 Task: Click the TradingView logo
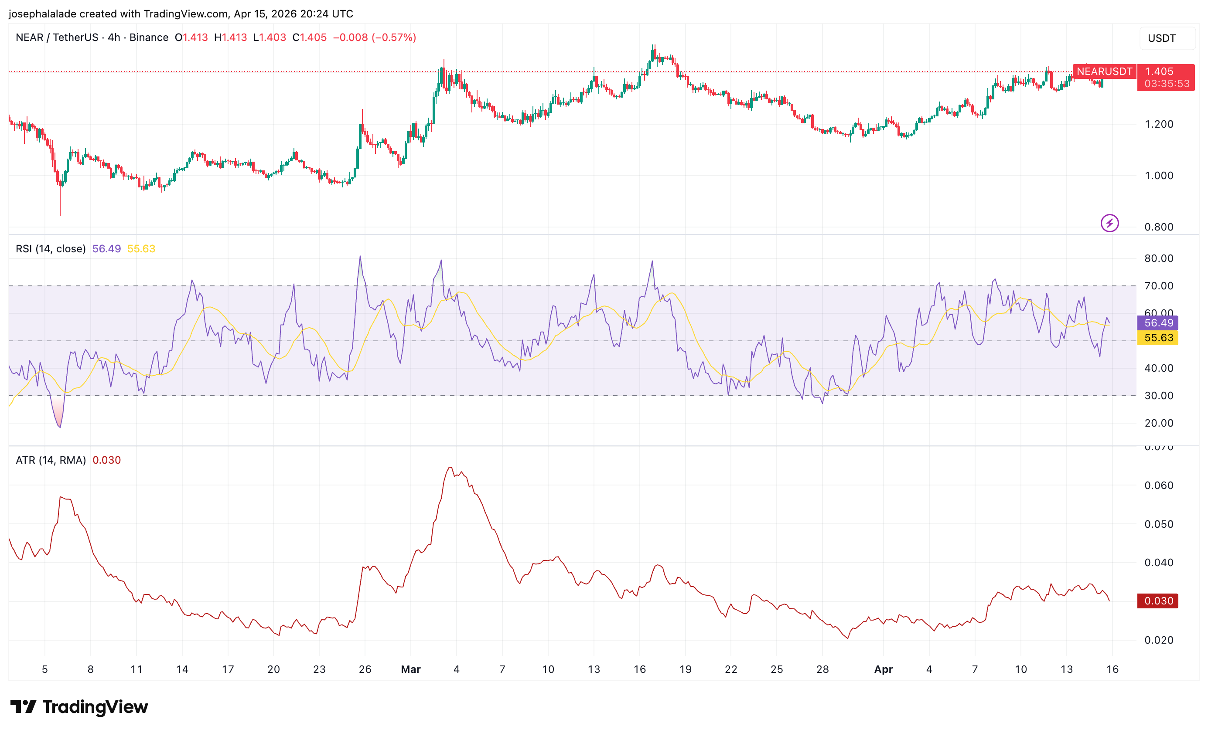[79, 706]
